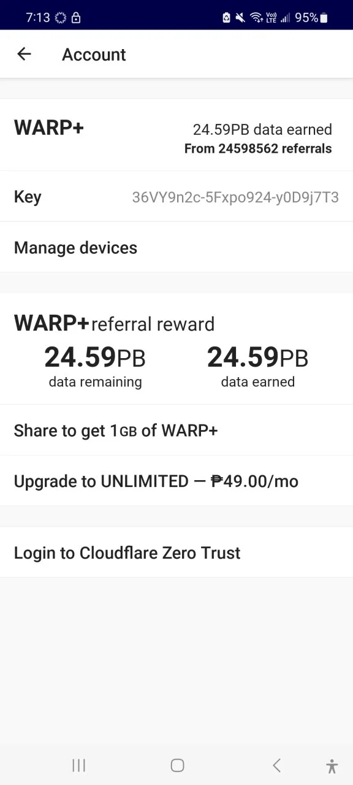
Task: Tap the back arrow beside Account
Action: point(24,54)
